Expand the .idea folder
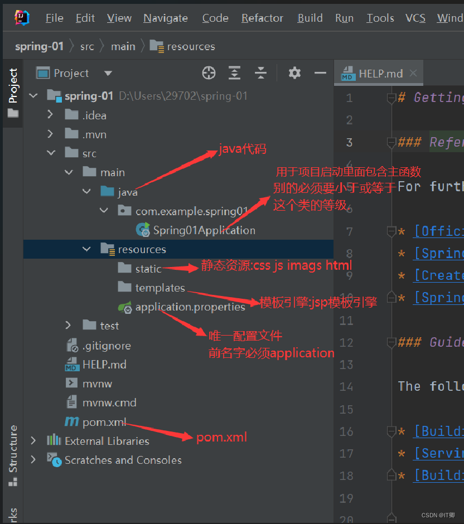The height and width of the screenshot is (524, 464). [50, 115]
